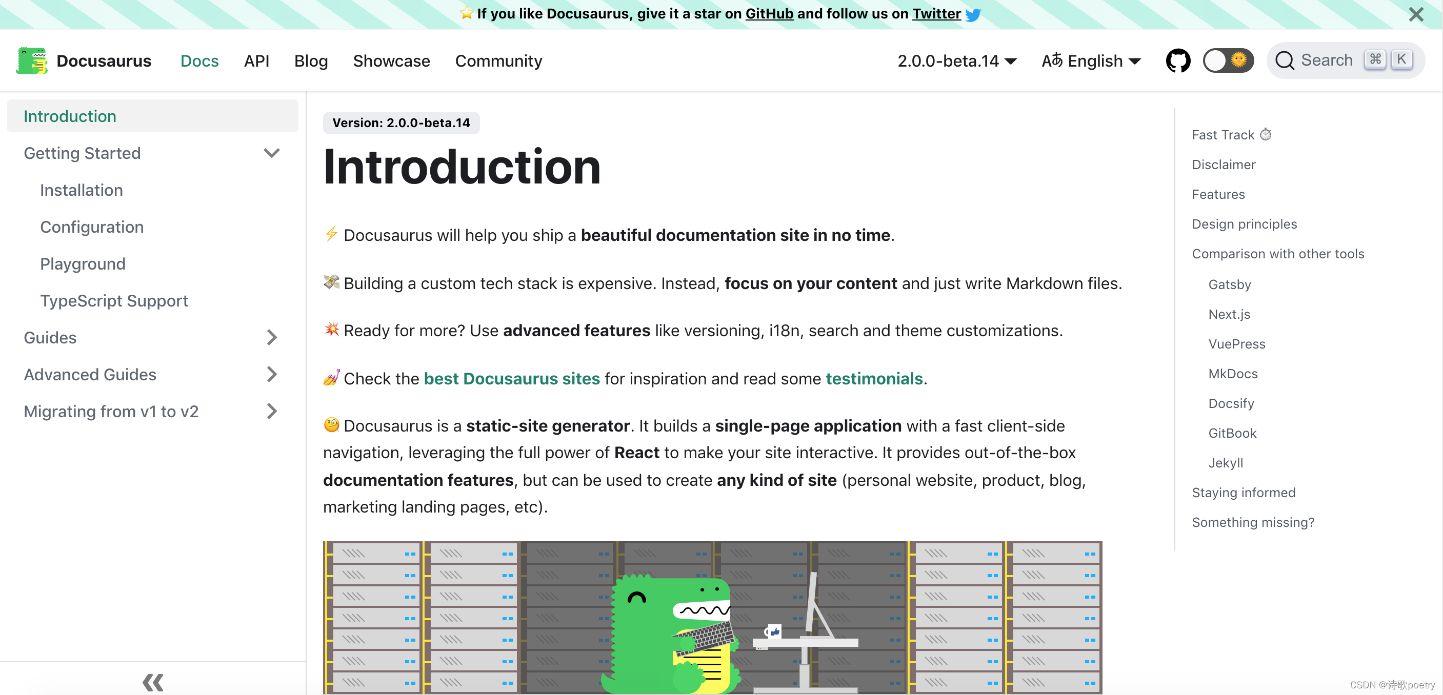Open the Docs nav item

(x=199, y=60)
